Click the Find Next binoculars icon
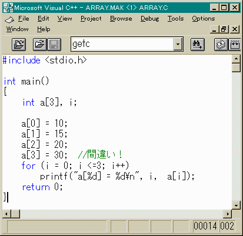The image size is (243, 236). 198,45
